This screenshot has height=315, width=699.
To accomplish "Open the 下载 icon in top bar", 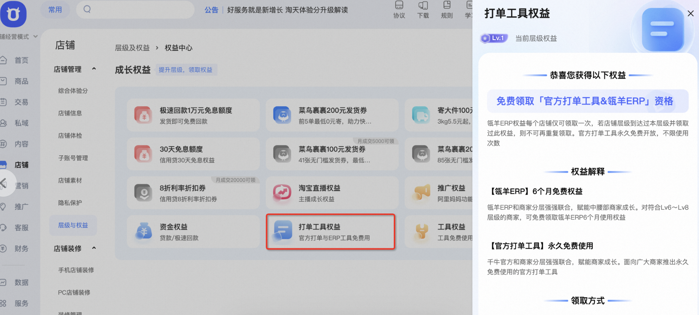I will (x=423, y=5).
